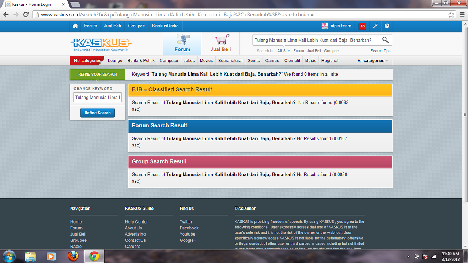468x263 pixels.
Task: Open Games category
Action: pyautogui.click(x=272, y=61)
